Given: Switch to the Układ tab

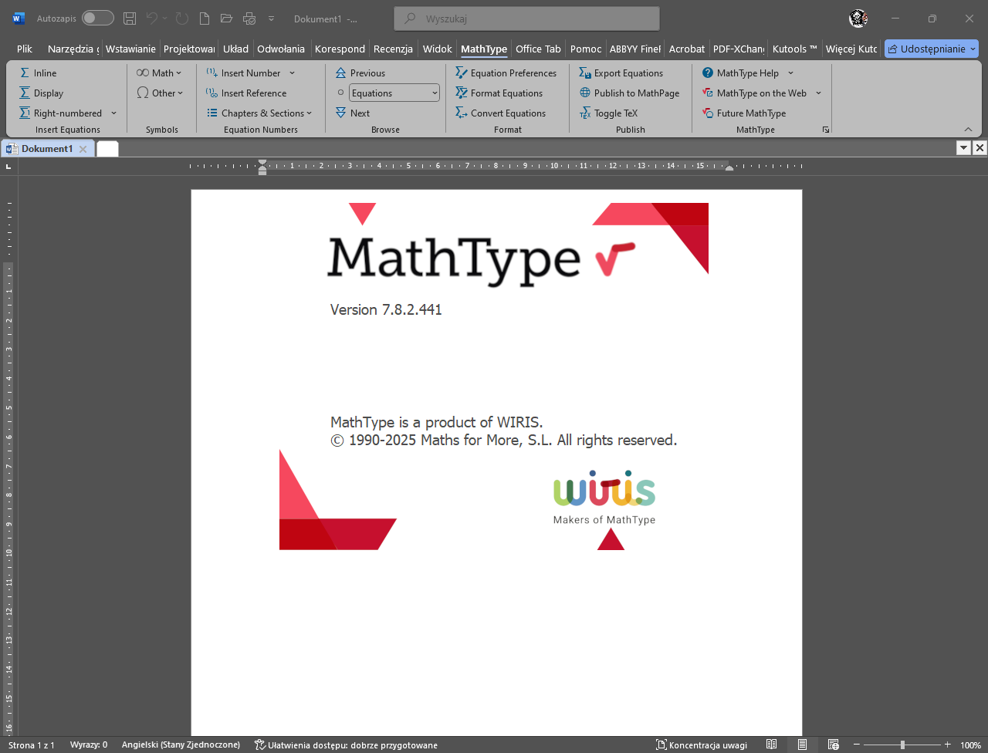Looking at the screenshot, I should tap(235, 49).
